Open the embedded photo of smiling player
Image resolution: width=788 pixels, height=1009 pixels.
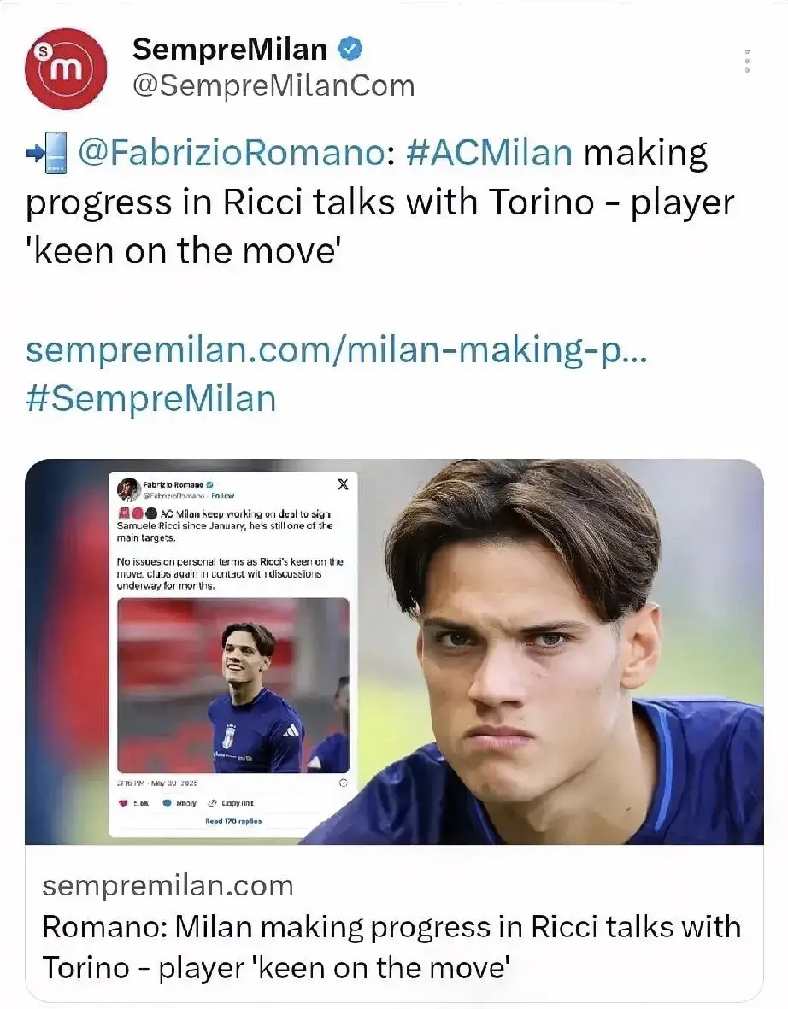(x=233, y=685)
